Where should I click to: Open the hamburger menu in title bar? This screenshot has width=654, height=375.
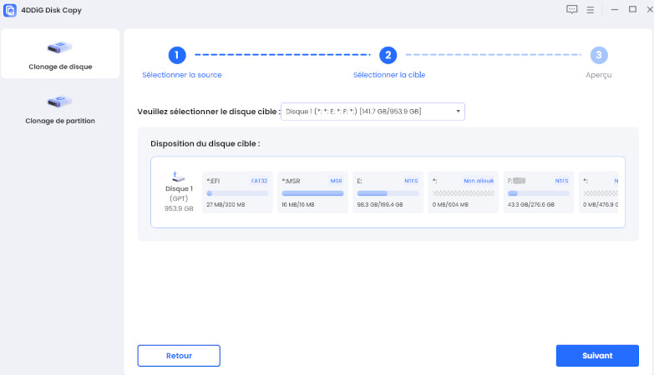(x=591, y=10)
